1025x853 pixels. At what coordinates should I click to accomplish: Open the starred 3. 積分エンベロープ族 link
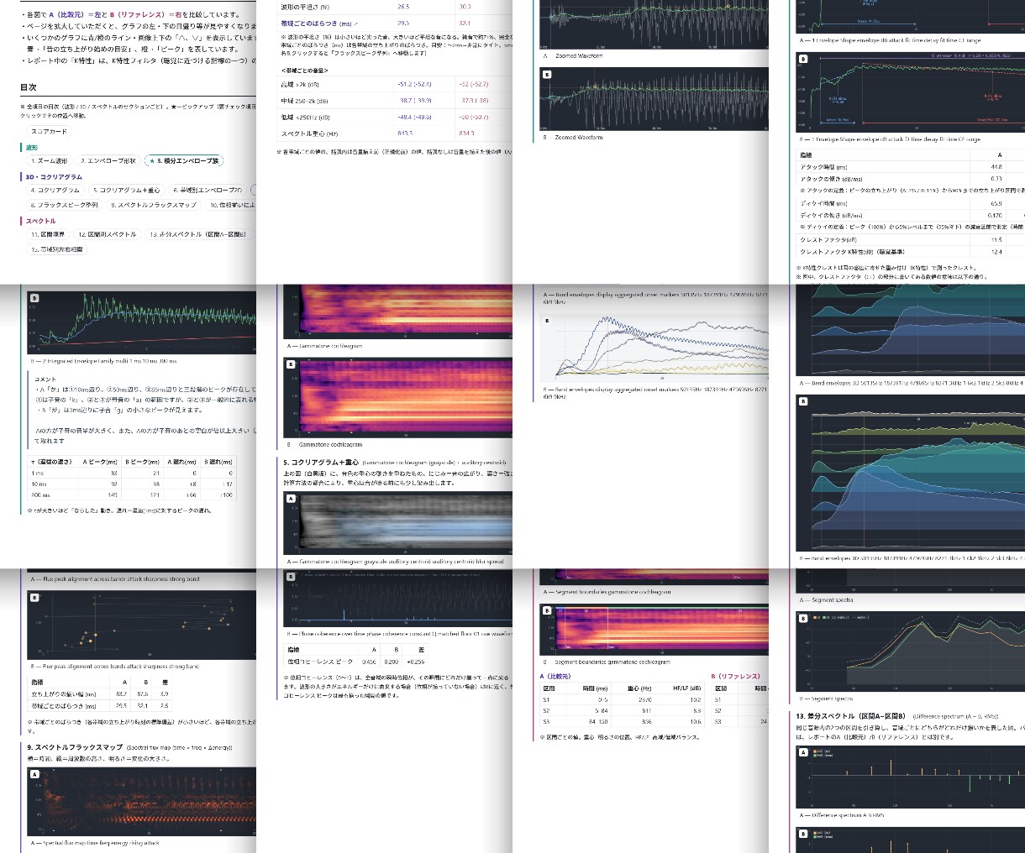point(184,160)
